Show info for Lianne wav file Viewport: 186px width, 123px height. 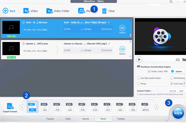pos(24,44)
